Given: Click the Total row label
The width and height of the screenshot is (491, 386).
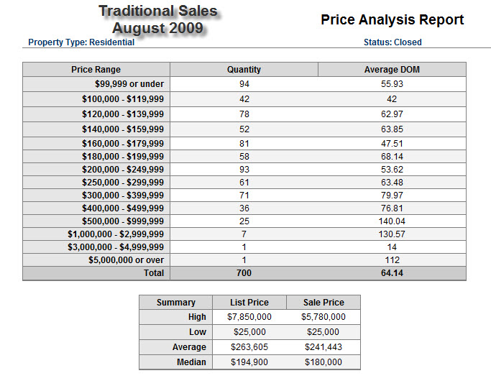Looking at the screenshot, I should point(153,273).
